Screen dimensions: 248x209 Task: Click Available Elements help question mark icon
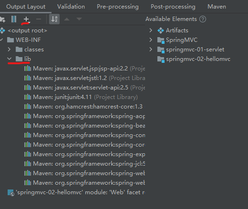203,19
